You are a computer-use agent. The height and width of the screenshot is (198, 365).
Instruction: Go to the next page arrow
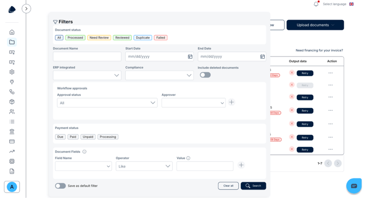(x=338, y=163)
